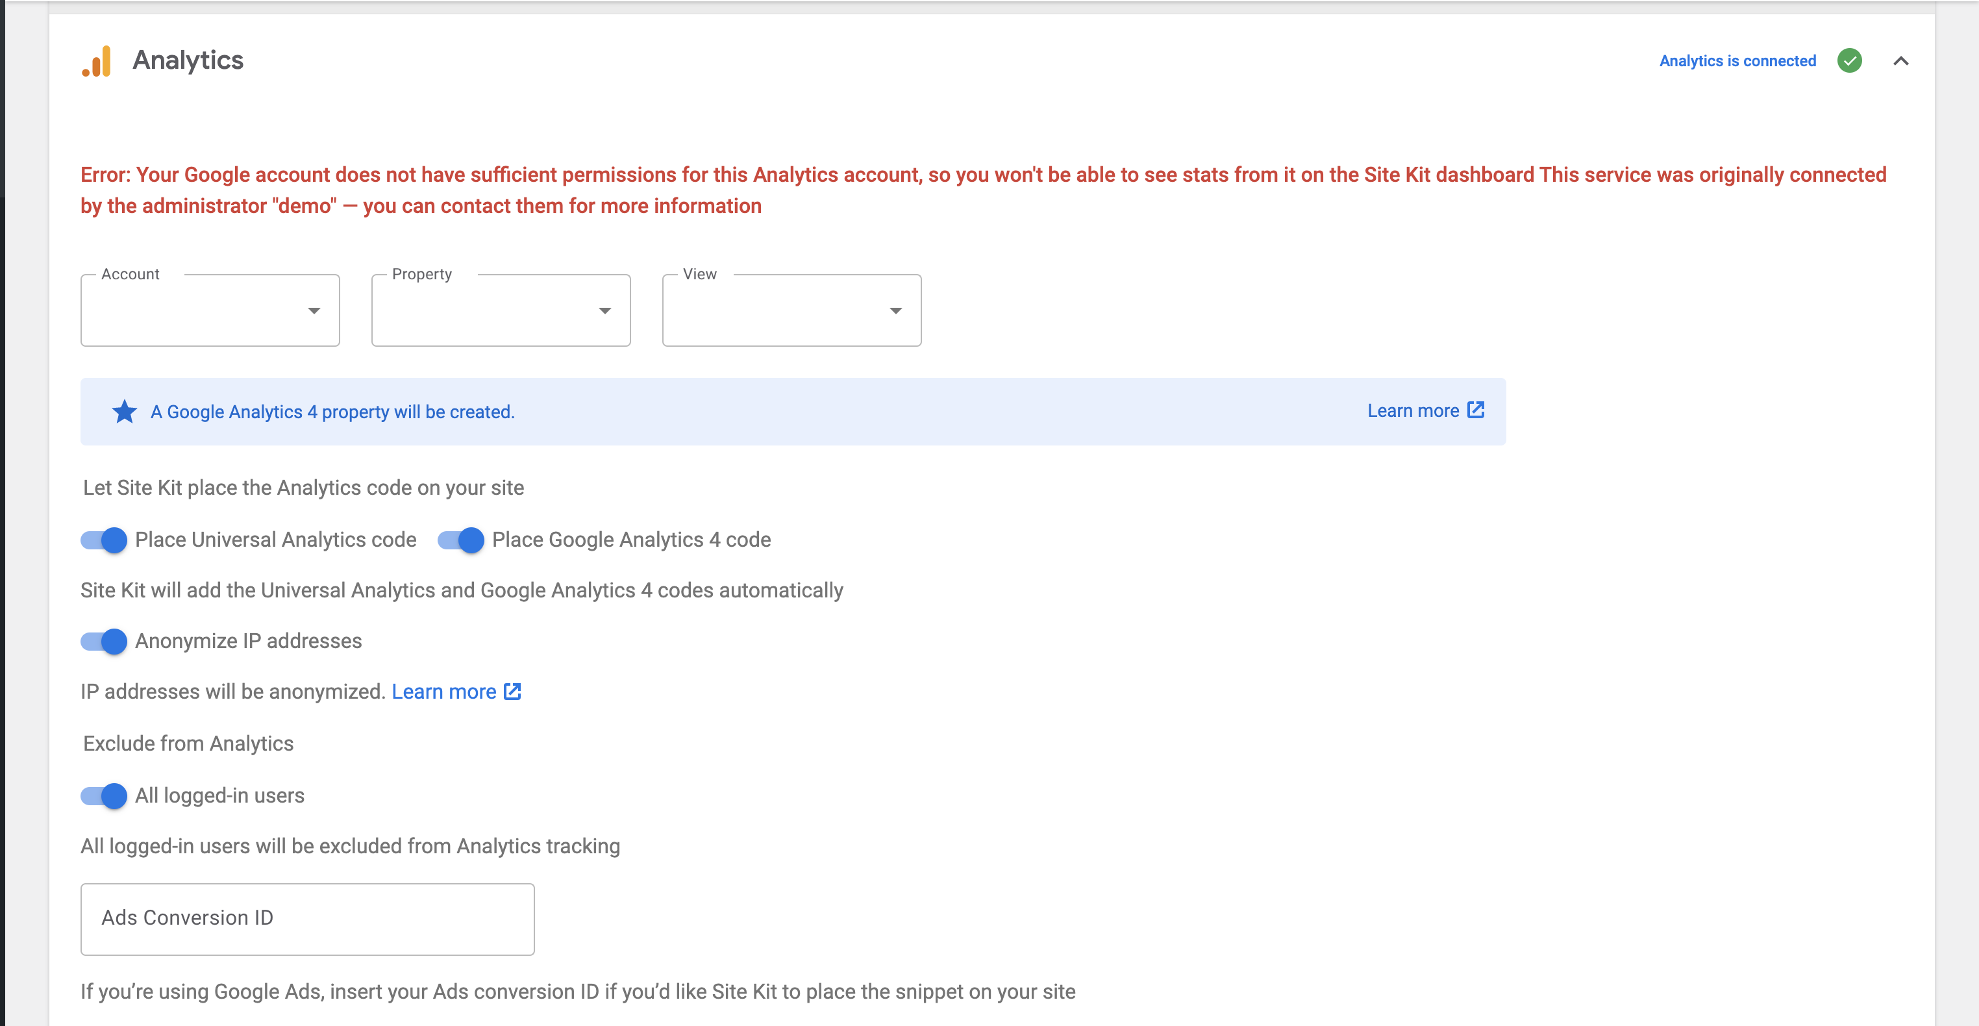Open the Property dropdown

point(501,310)
